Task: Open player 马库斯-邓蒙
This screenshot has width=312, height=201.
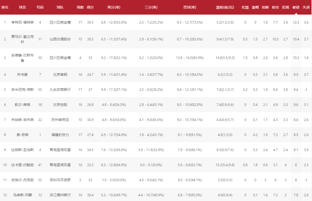Action: (x=22, y=195)
